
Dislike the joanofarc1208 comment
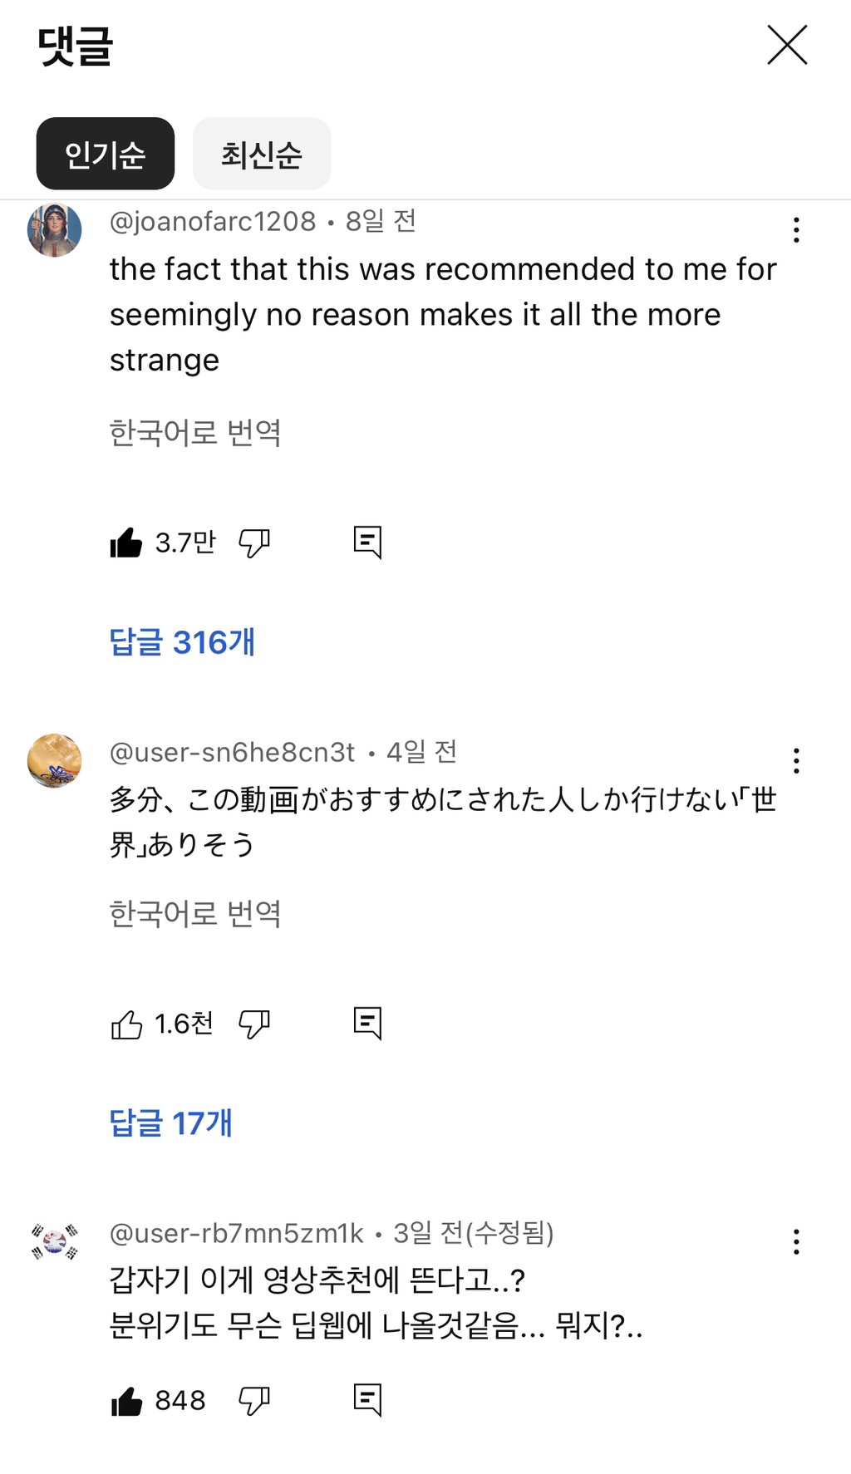click(x=254, y=543)
